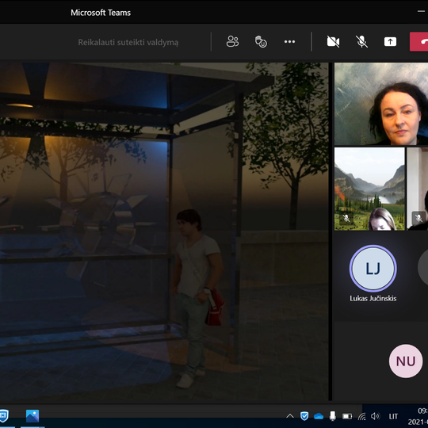Open the More actions ellipsis menu

pyautogui.click(x=289, y=41)
